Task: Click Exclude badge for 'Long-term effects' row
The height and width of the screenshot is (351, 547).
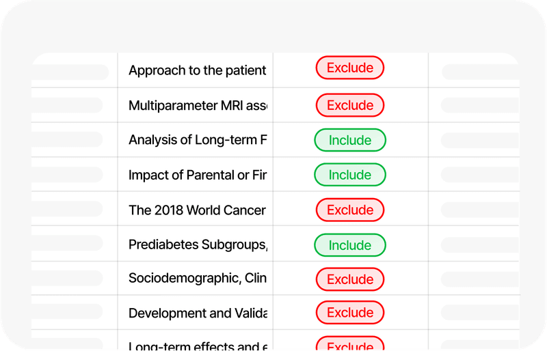Action: click(349, 346)
